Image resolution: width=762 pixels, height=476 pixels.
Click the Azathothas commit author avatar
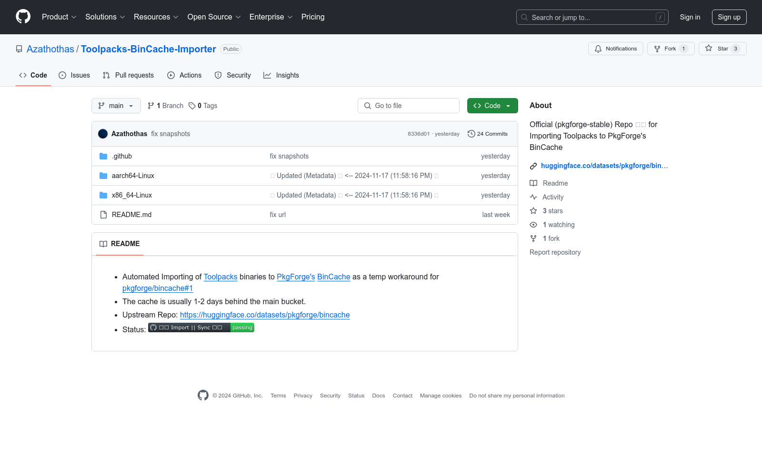[x=103, y=134]
